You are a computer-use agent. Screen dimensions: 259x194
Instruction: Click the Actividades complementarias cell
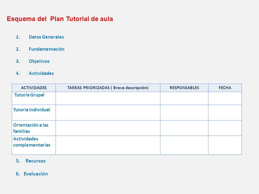point(34,145)
